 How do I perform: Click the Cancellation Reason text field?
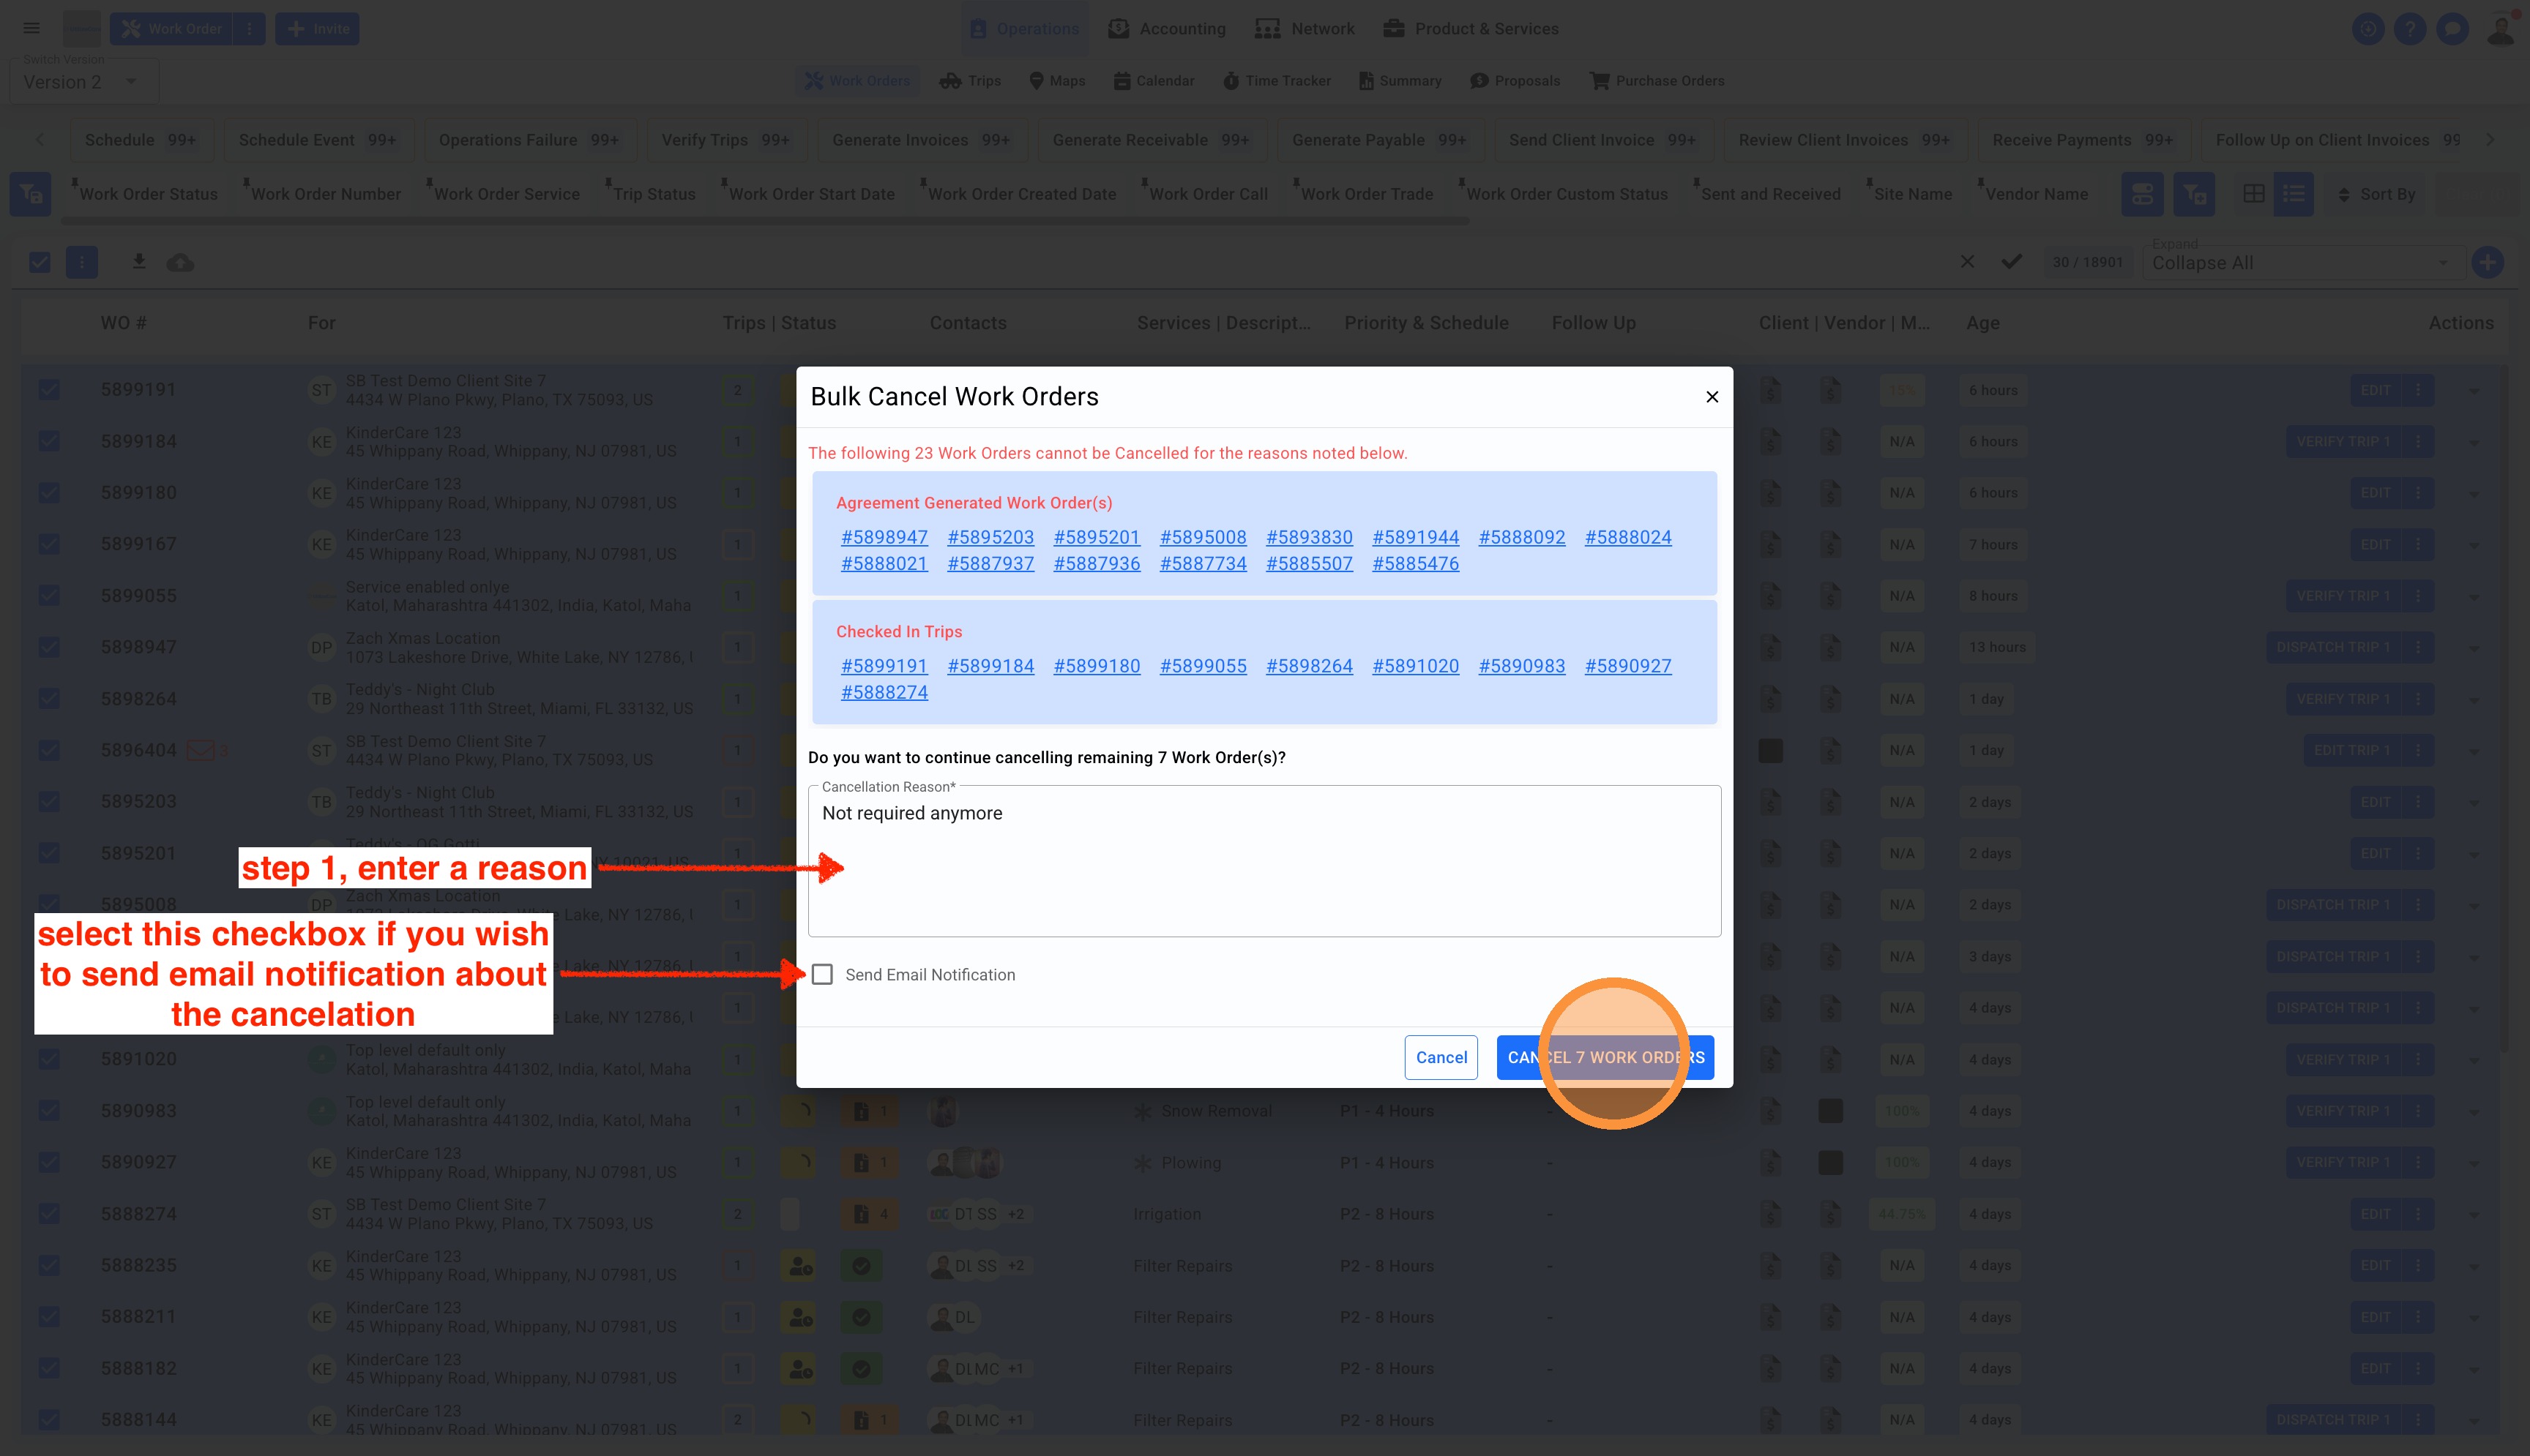(1264, 860)
